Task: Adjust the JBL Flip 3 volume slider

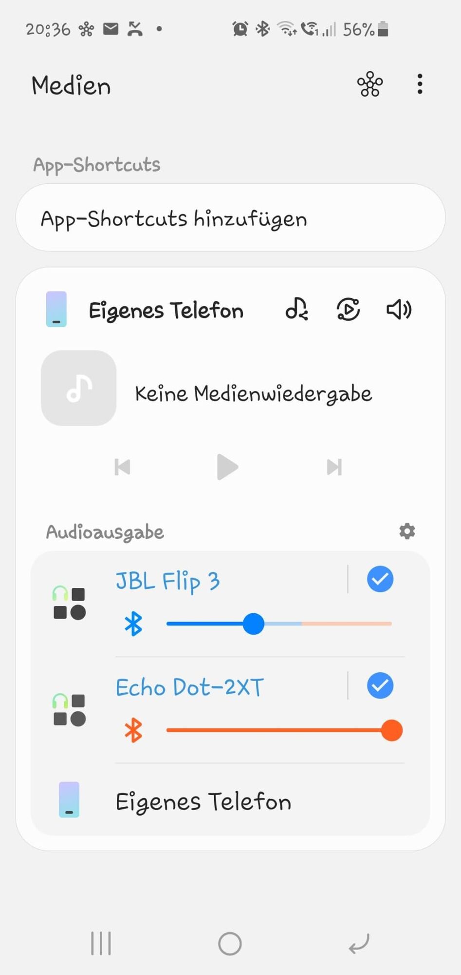Action: click(279, 624)
